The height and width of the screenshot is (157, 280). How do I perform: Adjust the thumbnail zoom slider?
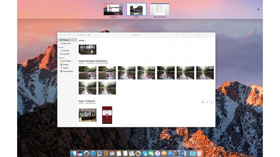point(83,35)
